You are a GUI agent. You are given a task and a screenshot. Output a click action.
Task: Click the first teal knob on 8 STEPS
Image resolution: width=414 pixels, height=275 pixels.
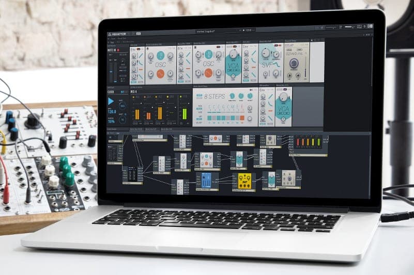(x=232, y=96)
